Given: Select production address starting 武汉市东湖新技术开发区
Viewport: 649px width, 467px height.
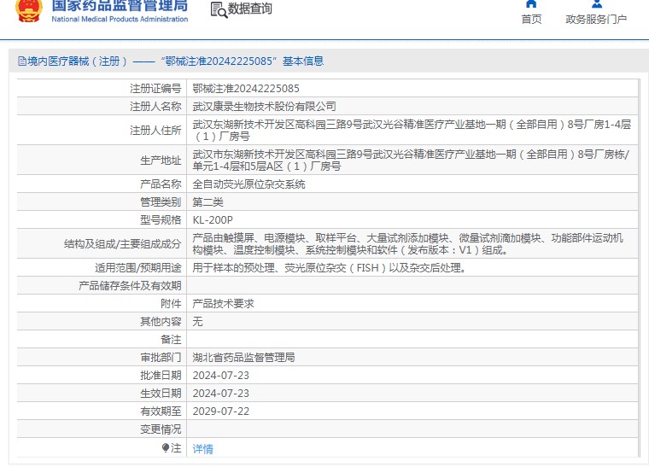Looking at the screenshot, I should [x=411, y=161].
